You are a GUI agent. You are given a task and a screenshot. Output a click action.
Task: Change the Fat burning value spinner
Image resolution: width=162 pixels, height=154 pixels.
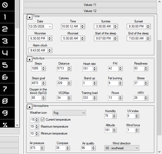pos(120,83)
